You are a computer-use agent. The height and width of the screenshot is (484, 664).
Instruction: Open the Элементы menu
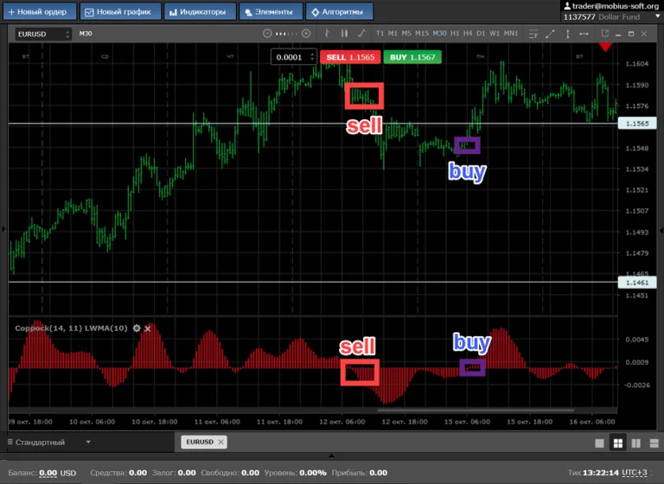click(271, 11)
